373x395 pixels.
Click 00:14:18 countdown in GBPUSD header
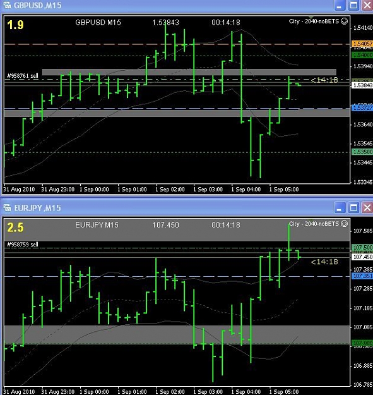(226, 22)
